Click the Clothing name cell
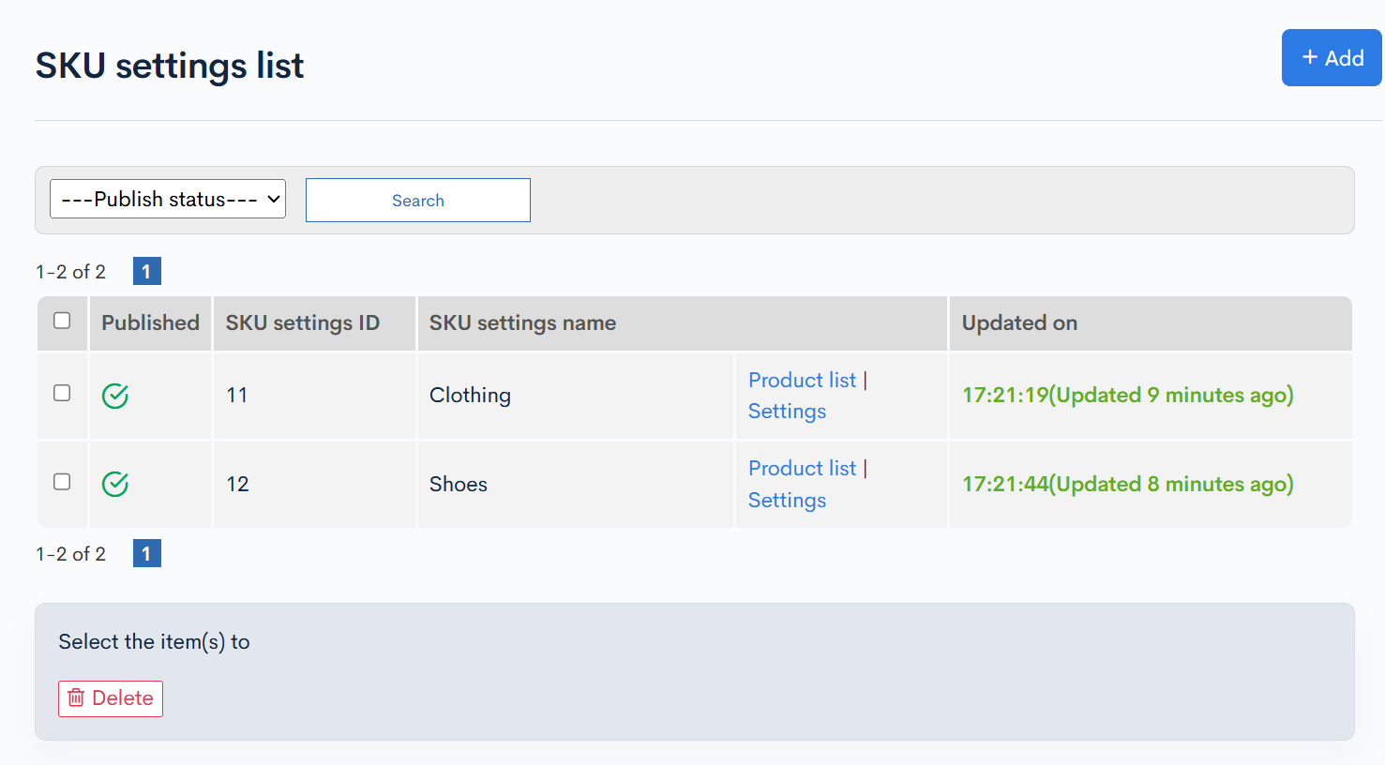The height and width of the screenshot is (765, 1385). (x=576, y=396)
